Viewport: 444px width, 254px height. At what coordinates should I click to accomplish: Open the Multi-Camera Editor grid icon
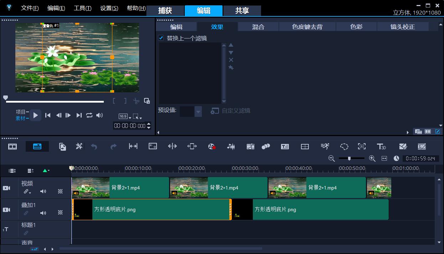coord(305,146)
